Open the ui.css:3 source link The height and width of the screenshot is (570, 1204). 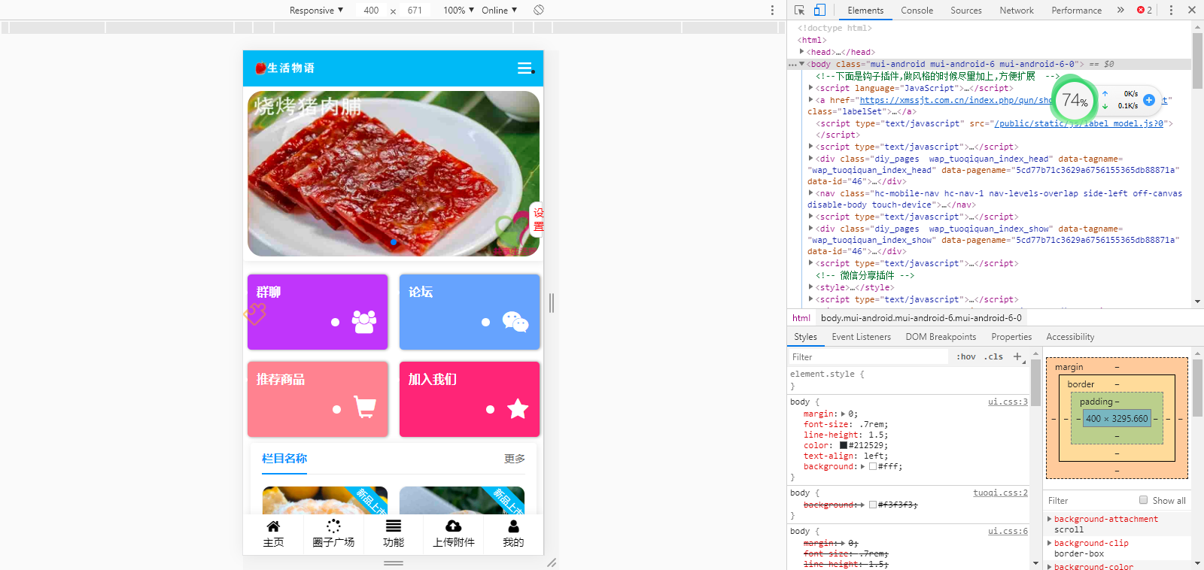tap(1008, 402)
